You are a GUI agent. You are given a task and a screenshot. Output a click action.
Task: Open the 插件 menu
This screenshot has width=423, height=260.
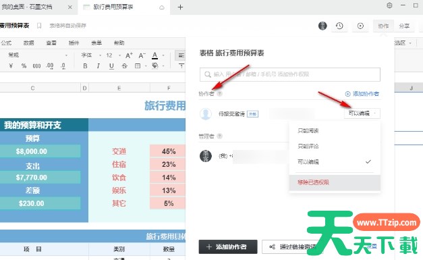click(74, 43)
